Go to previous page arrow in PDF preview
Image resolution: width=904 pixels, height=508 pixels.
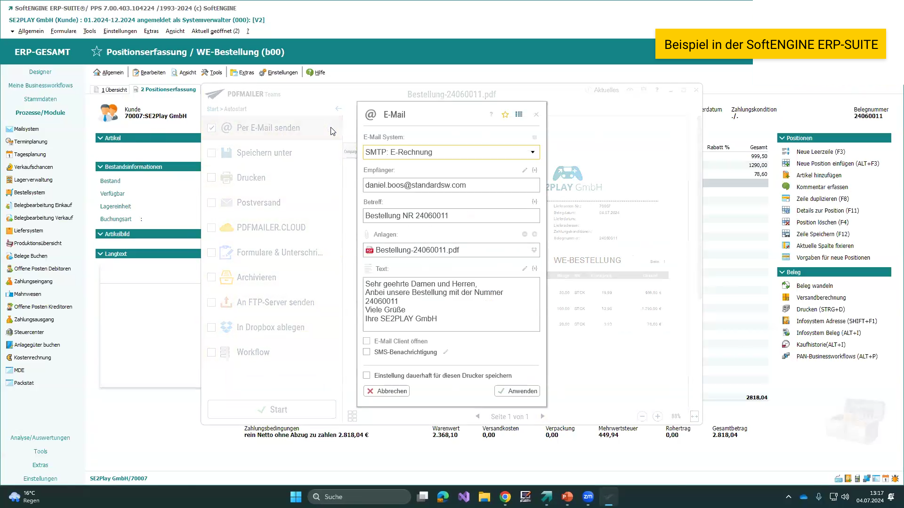(477, 416)
